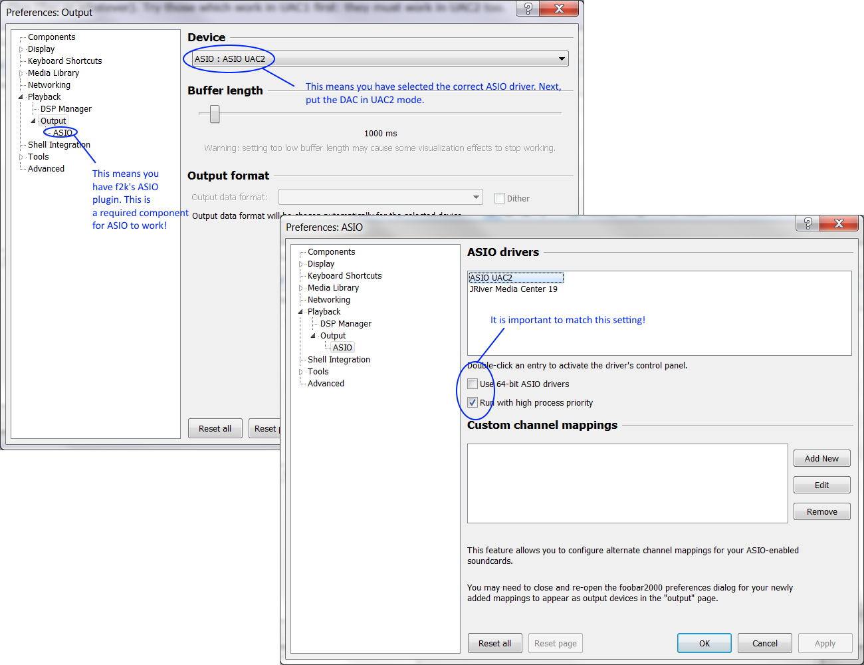Click the Edit mapping button
Image resolution: width=864 pixels, height=665 pixels.
[821, 485]
